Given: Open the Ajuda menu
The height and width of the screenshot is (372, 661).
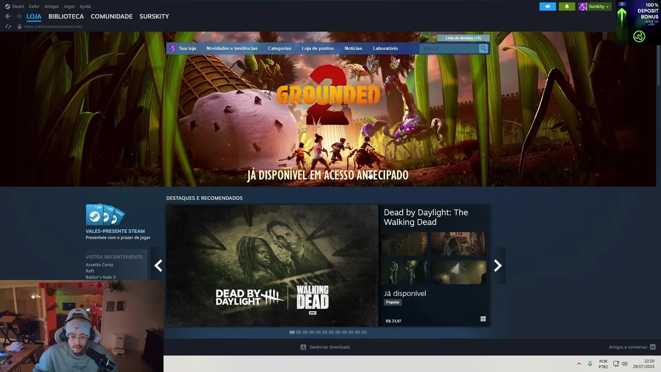Looking at the screenshot, I should click(85, 6).
